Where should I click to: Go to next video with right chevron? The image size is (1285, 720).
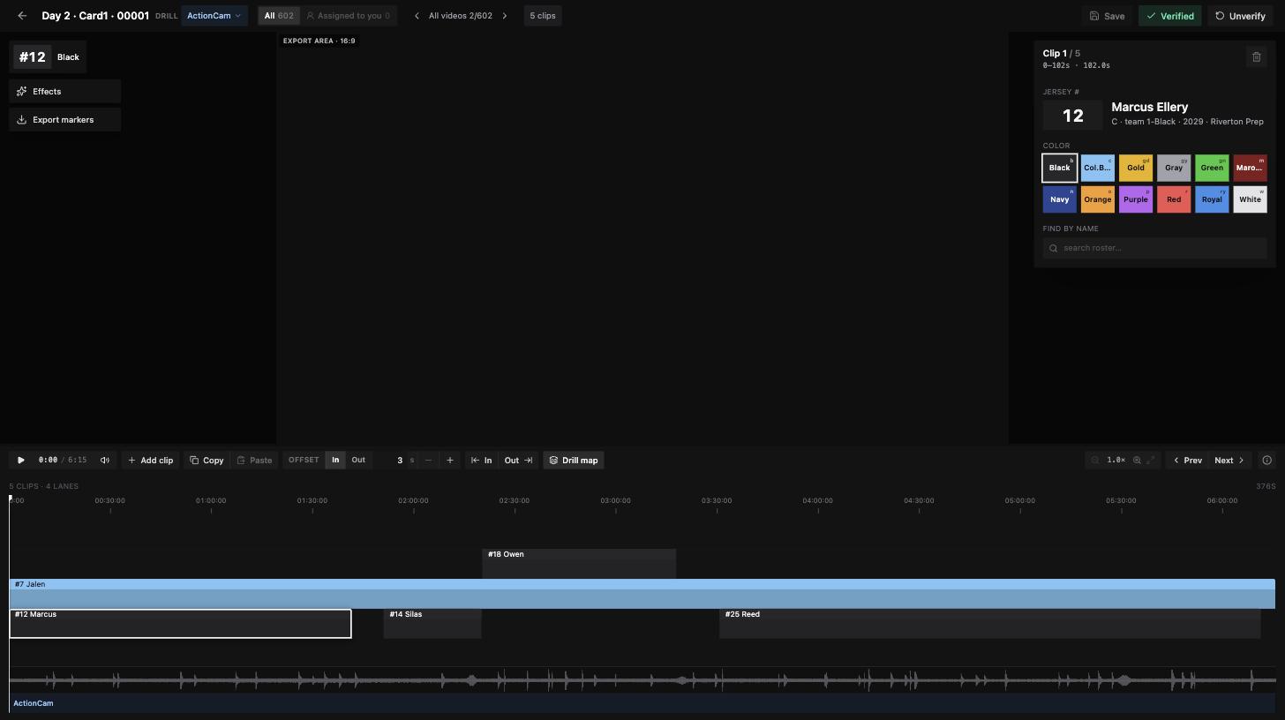[x=505, y=16]
